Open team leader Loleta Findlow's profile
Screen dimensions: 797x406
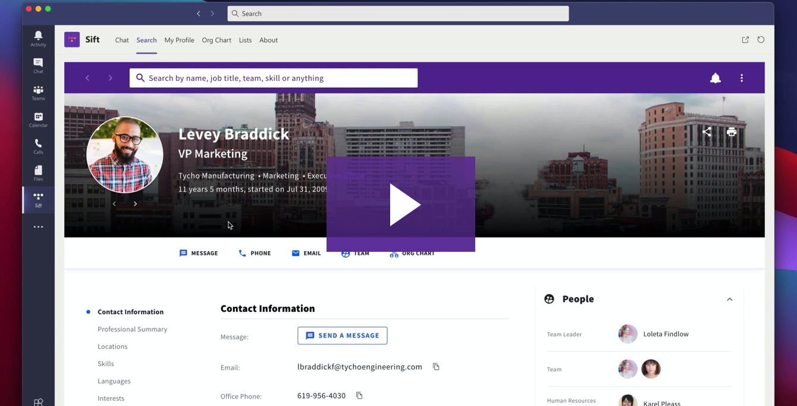(666, 334)
